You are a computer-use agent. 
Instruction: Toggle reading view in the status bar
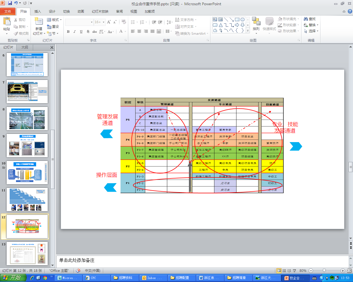(x=289, y=271)
